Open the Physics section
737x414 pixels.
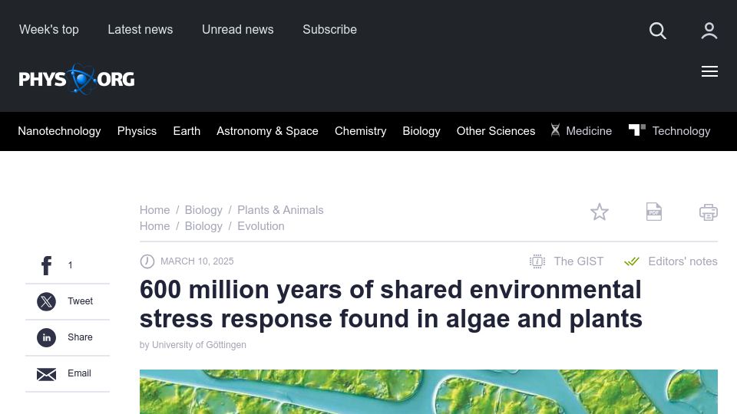(137, 131)
